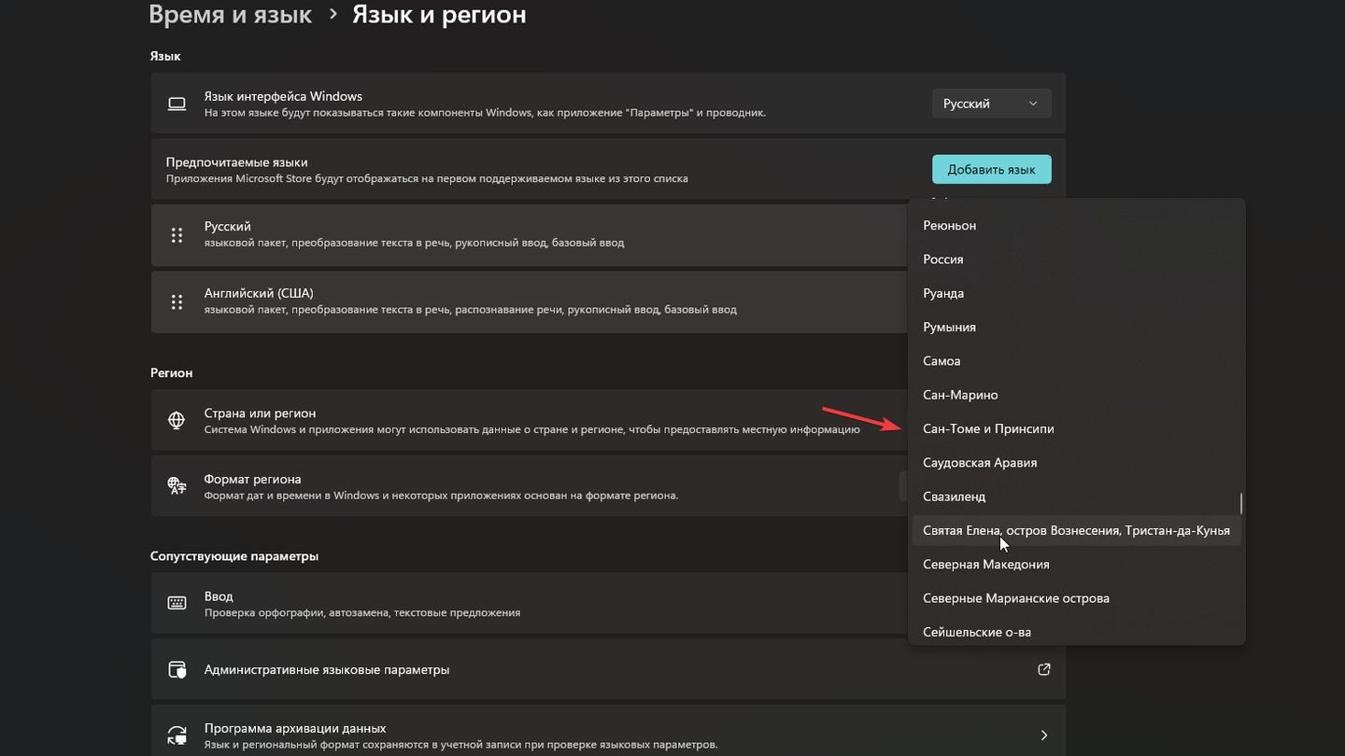Open Административные языковые параметры row
1345x756 pixels.
[608, 669]
